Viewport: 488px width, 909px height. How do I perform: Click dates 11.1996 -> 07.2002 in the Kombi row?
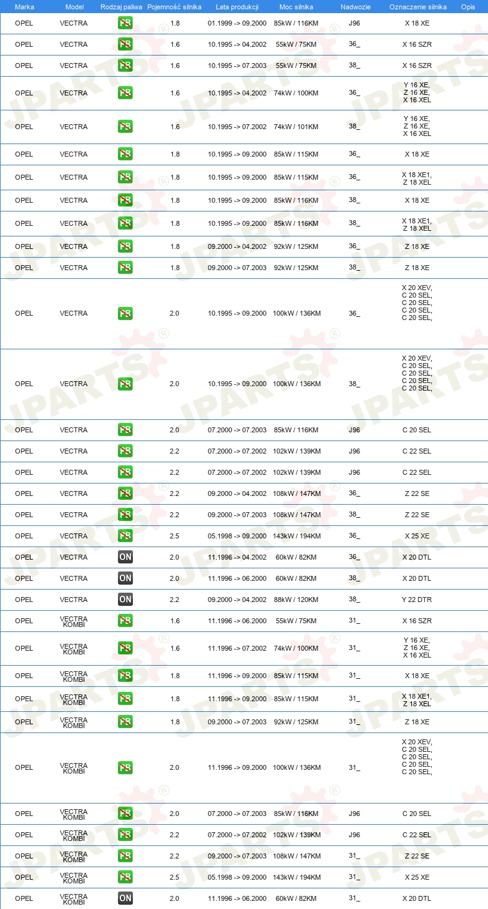pyautogui.click(x=237, y=648)
